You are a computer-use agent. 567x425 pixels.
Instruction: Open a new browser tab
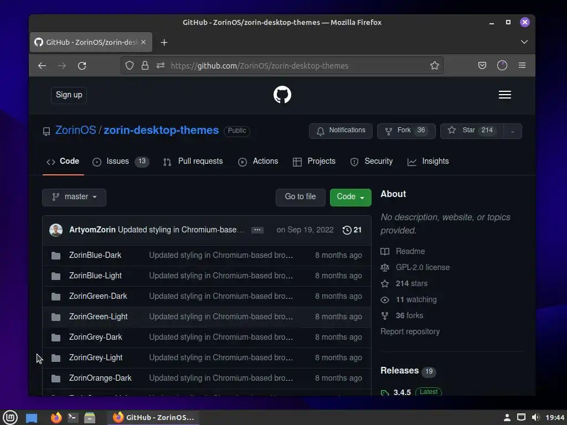coord(164,42)
